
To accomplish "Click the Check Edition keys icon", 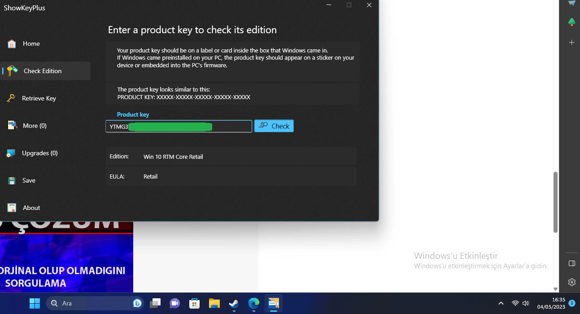I will (13, 71).
